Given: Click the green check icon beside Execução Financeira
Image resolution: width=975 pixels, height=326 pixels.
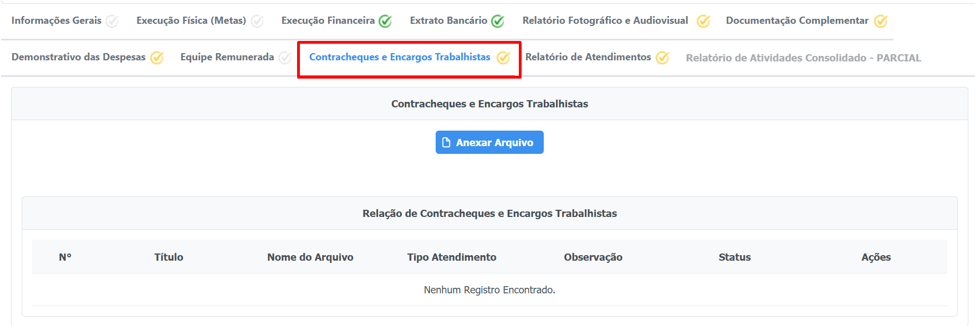Looking at the screenshot, I should point(385,21).
